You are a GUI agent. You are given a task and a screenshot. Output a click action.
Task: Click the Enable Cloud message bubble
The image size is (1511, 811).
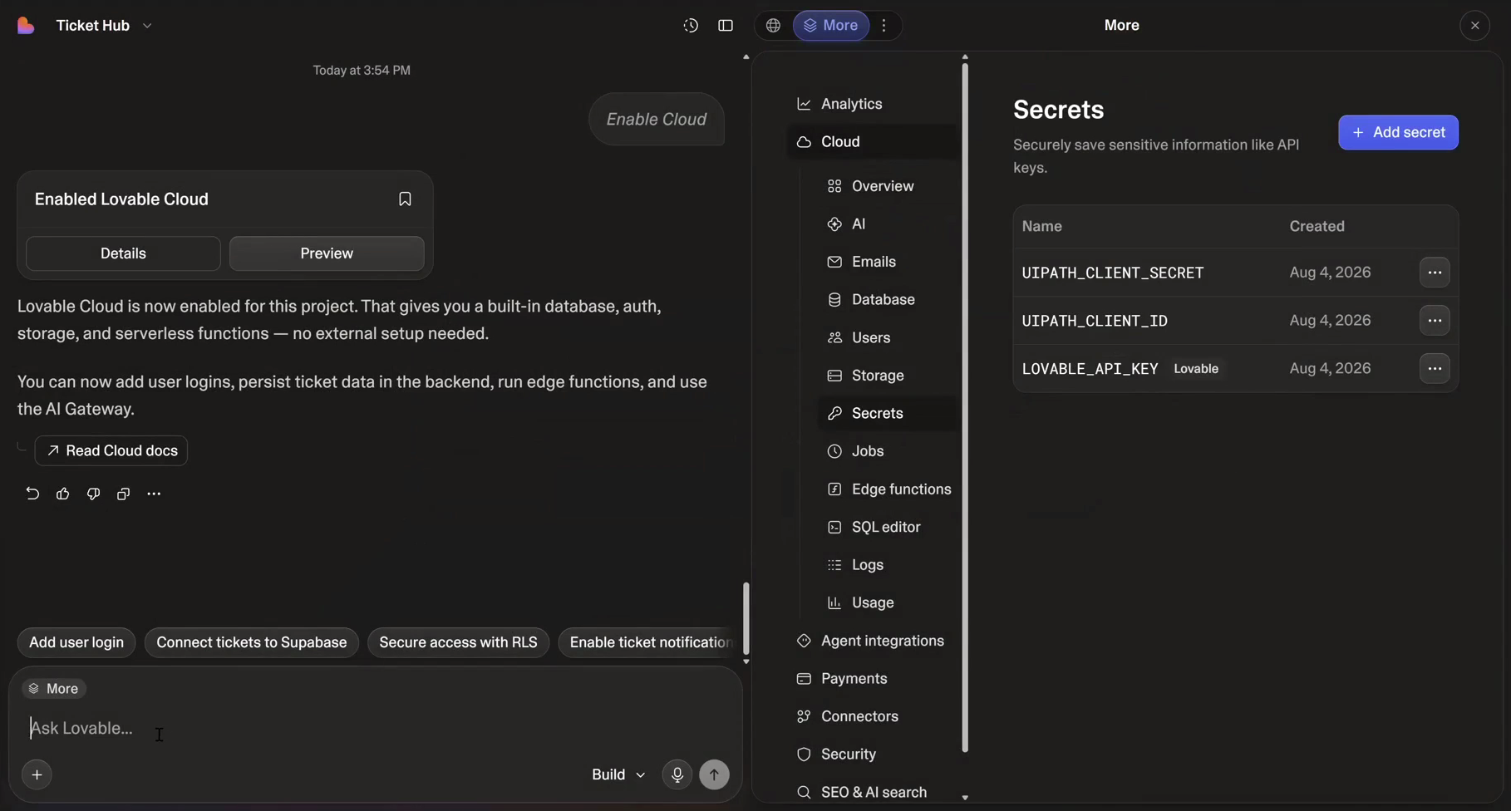[657, 120]
